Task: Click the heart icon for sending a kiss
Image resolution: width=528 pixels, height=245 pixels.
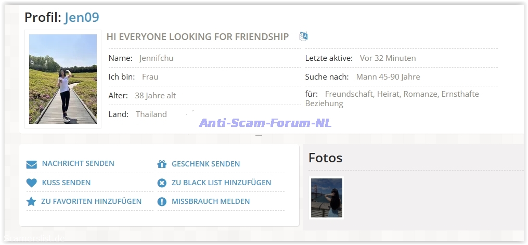Action: click(x=32, y=183)
